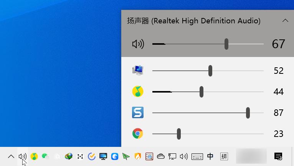Adjust the System Sounds slider at 52
The width and height of the screenshot is (294, 166).
coord(210,71)
